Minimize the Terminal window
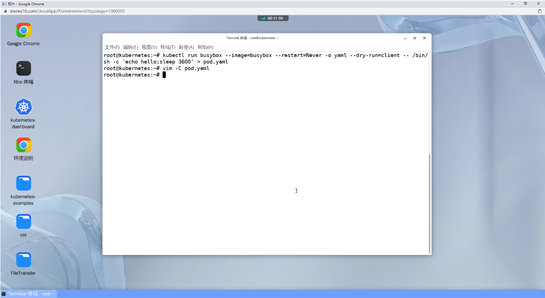 click(x=405, y=38)
